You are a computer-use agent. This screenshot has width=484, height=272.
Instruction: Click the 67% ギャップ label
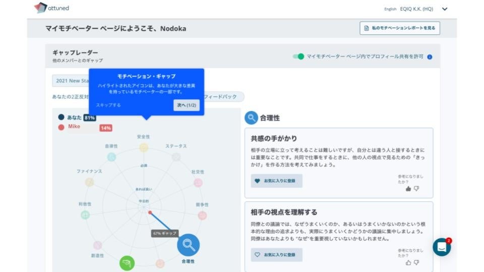(165, 233)
